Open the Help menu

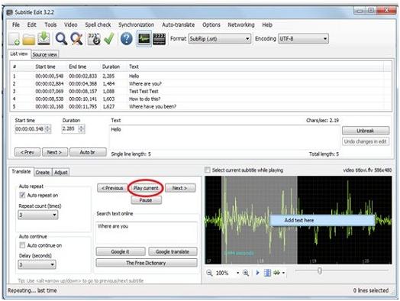(267, 24)
